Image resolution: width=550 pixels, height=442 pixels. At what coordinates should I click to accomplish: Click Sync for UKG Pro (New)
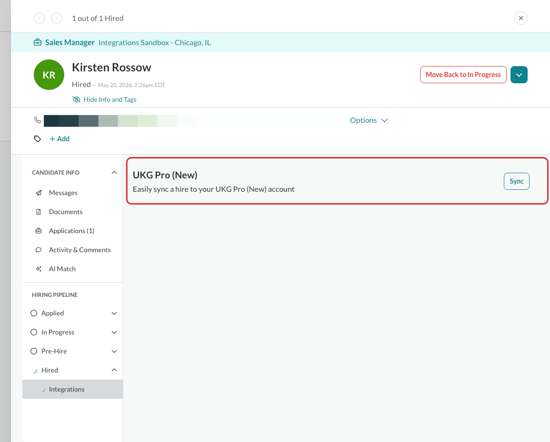pos(516,181)
